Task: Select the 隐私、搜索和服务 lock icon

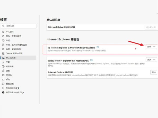Action: coord(3,36)
